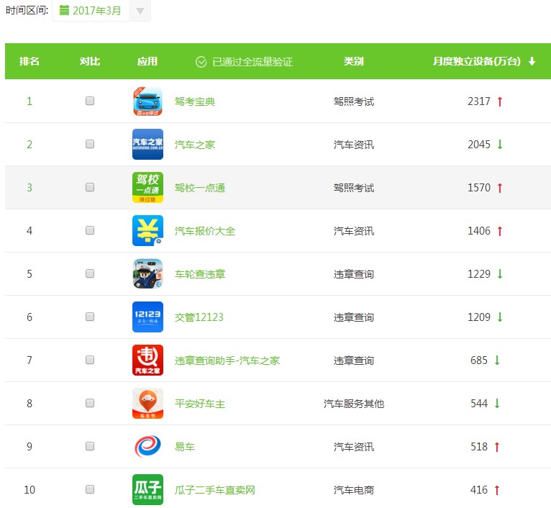Image resolution: width=551 pixels, height=508 pixels.
Task: Check the compare box for 汽车之家
Action: tap(90, 144)
